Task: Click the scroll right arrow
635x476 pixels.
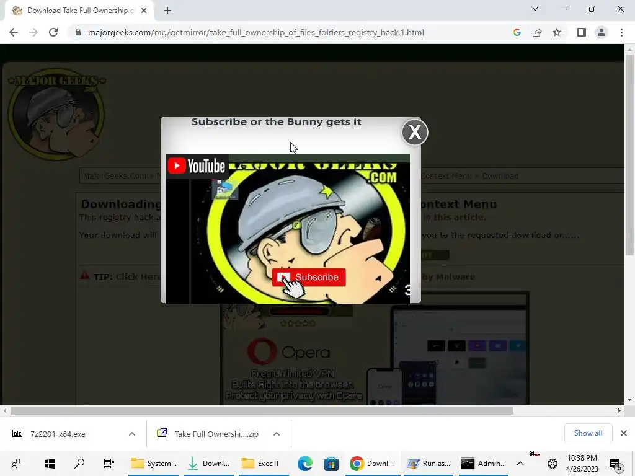Action: click(x=619, y=410)
